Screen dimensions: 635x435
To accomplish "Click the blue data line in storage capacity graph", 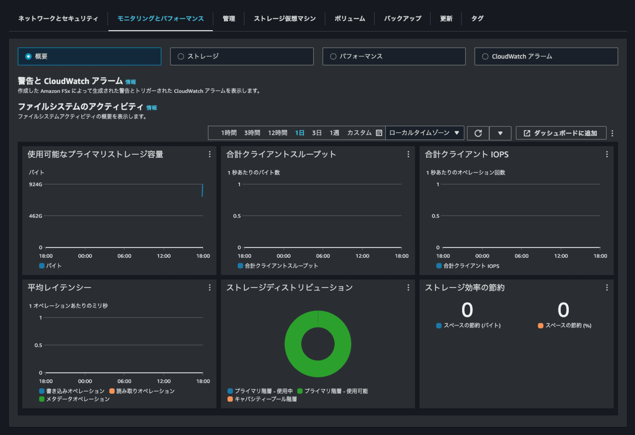I will tap(202, 191).
